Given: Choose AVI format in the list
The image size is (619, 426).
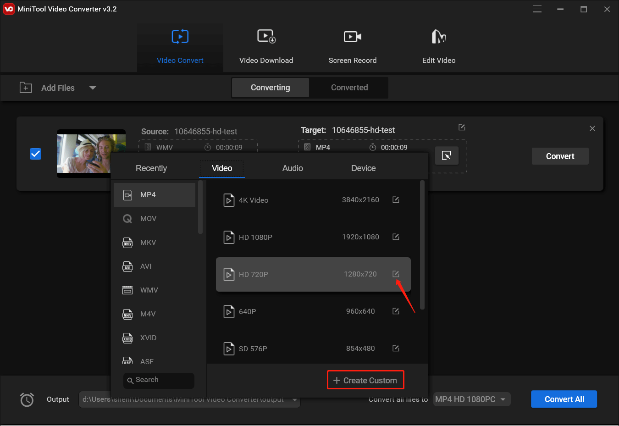Looking at the screenshot, I should (155, 266).
